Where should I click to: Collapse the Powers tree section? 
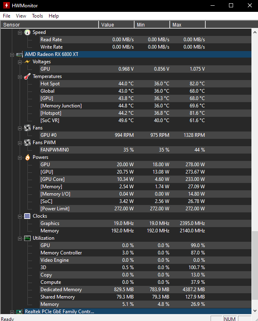19,157
